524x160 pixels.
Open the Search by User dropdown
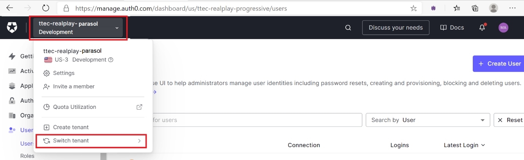(427, 120)
